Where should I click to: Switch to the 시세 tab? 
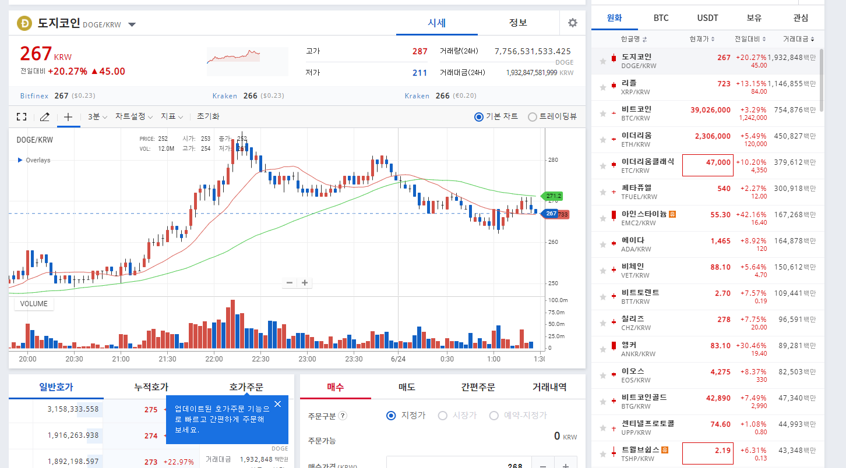437,23
